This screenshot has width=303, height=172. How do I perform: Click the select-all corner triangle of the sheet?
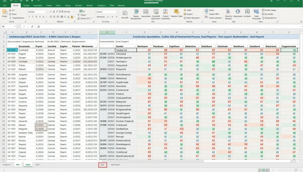[x=5, y=32]
